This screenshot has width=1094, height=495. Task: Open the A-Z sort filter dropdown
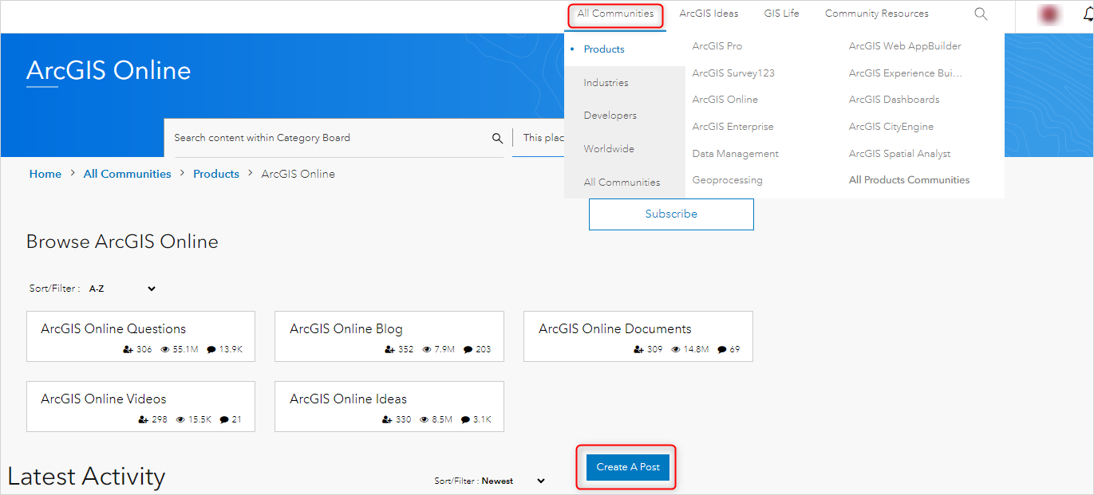(x=122, y=289)
